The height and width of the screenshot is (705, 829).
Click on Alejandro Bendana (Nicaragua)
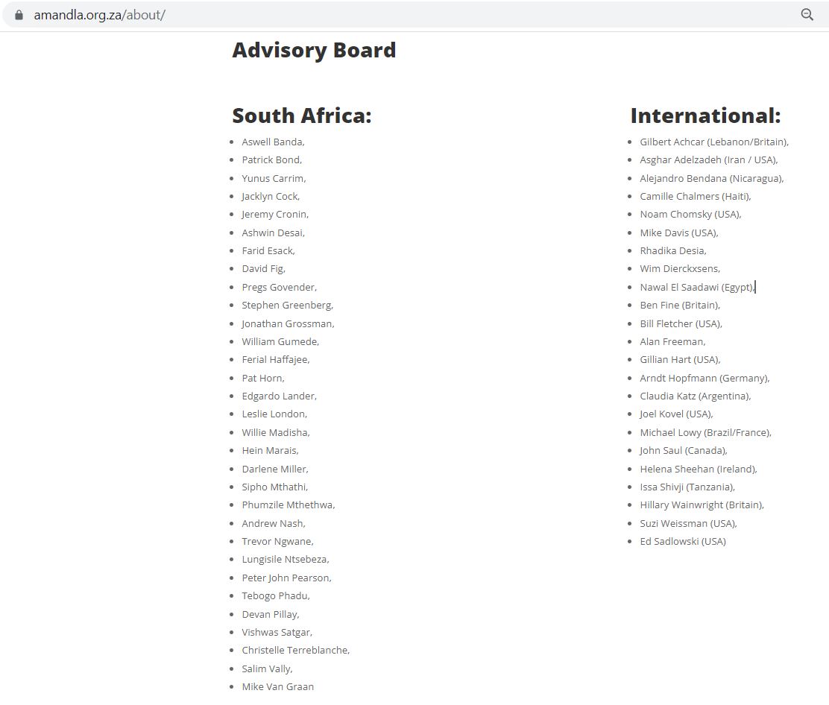[712, 178]
